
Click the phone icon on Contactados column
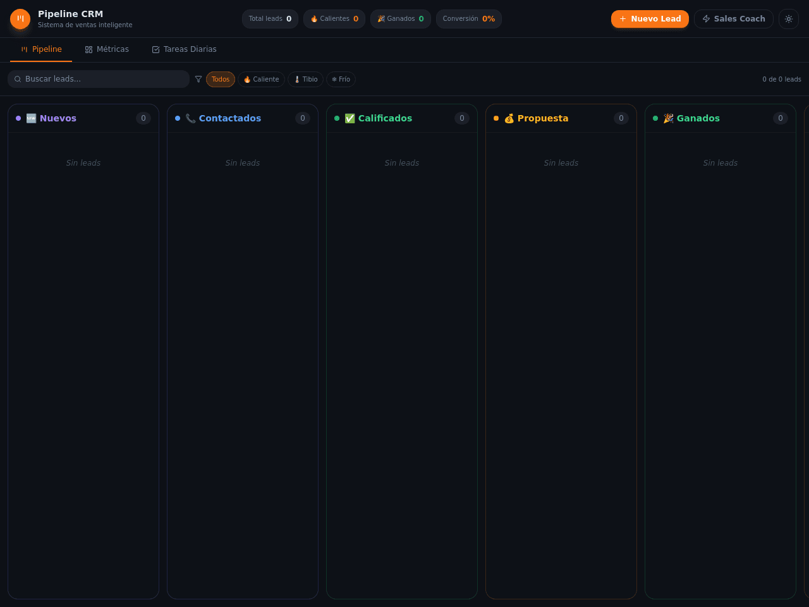(x=190, y=118)
